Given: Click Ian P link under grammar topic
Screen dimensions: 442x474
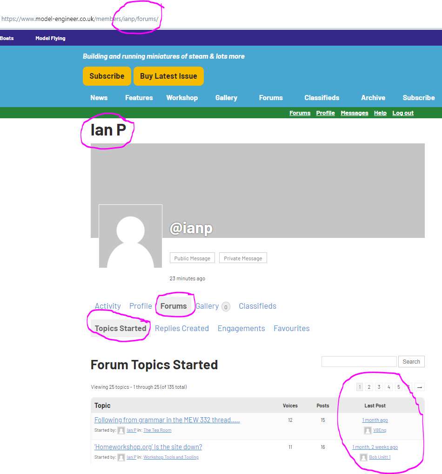Looking at the screenshot, I should coord(131,430).
